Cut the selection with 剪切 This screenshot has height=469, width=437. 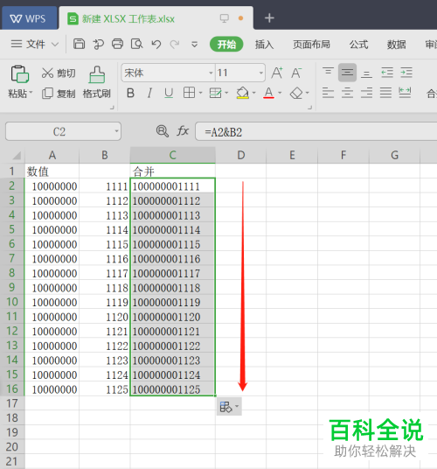click(59, 73)
